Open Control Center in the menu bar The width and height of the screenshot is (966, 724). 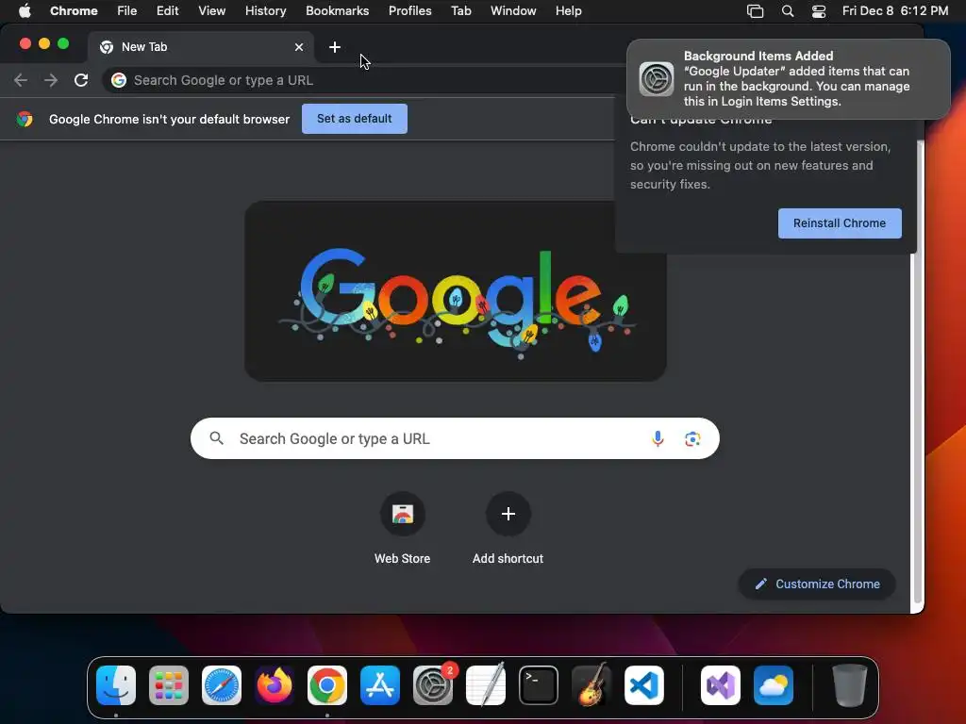tap(819, 11)
